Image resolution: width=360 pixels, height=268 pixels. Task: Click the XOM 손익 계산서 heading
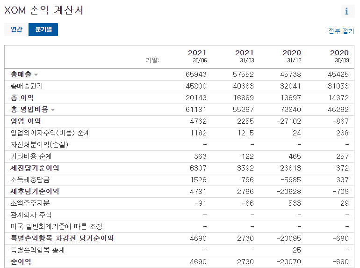click(43, 10)
